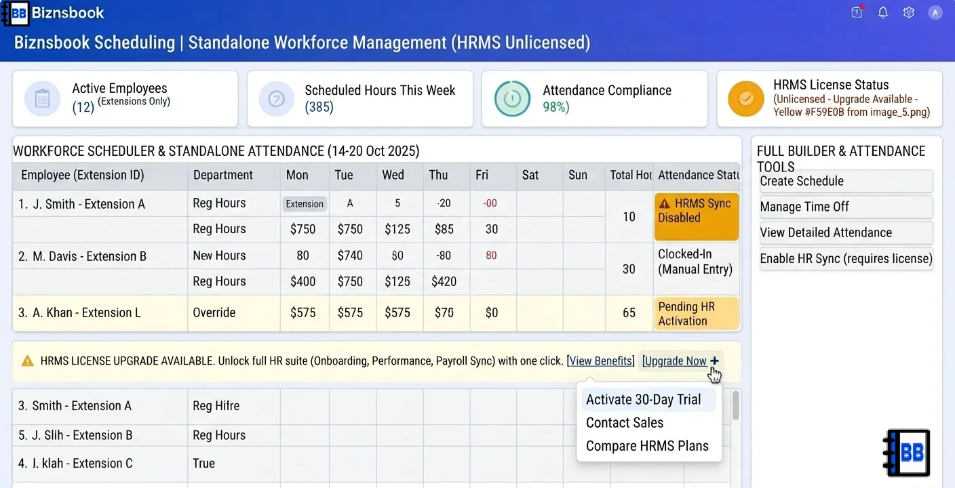This screenshot has height=488, width=955.
Task: Click the Attendance Status column header
Action: (x=697, y=175)
